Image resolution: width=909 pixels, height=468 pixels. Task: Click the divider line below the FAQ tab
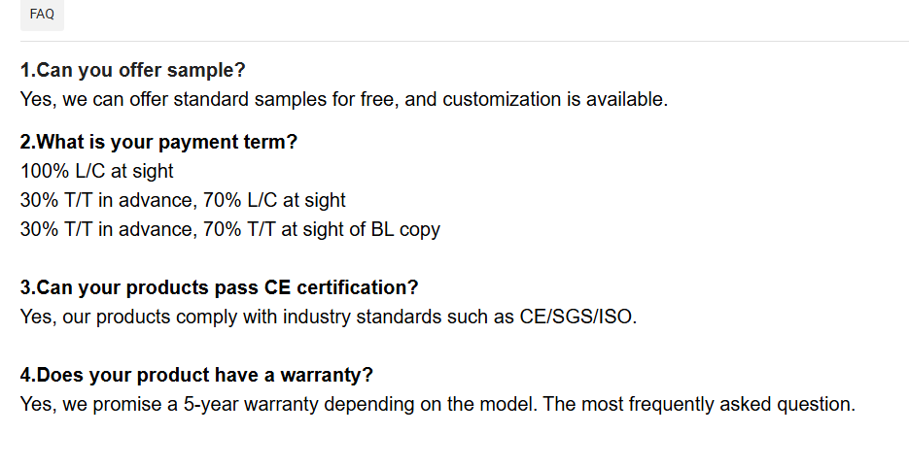point(465,41)
